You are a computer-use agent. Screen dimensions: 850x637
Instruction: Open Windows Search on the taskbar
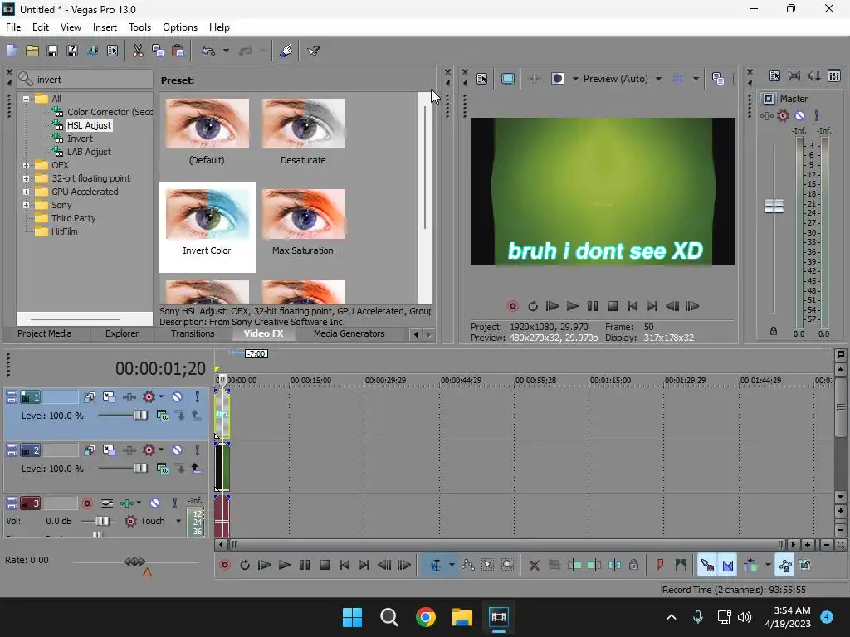[x=388, y=617]
